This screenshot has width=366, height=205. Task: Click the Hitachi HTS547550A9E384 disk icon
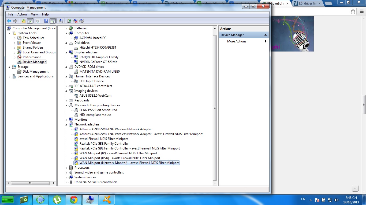[76, 48]
